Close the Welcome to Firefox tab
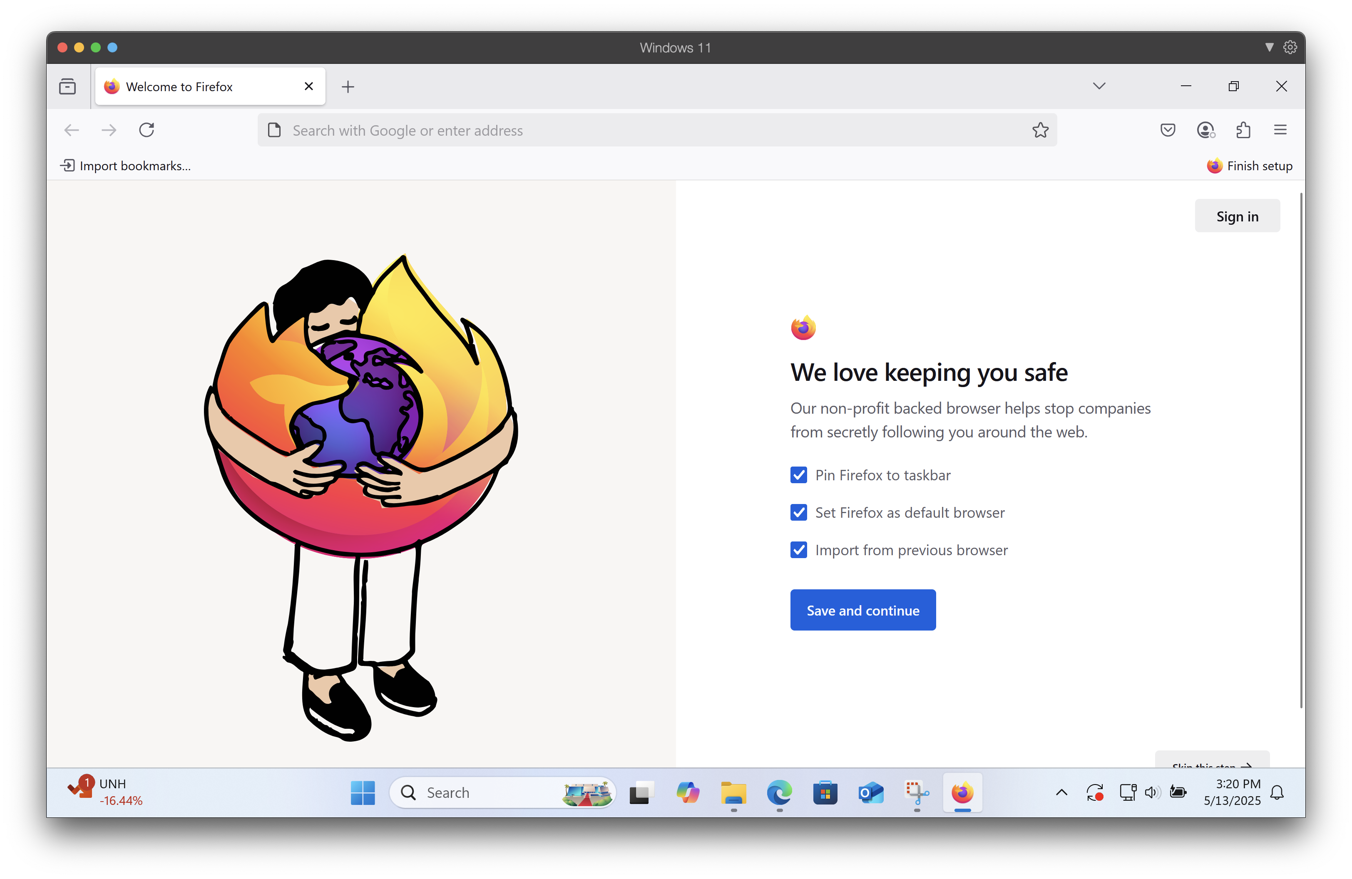The width and height of the screenshot is (1352, 879). (x=308, y=86)
